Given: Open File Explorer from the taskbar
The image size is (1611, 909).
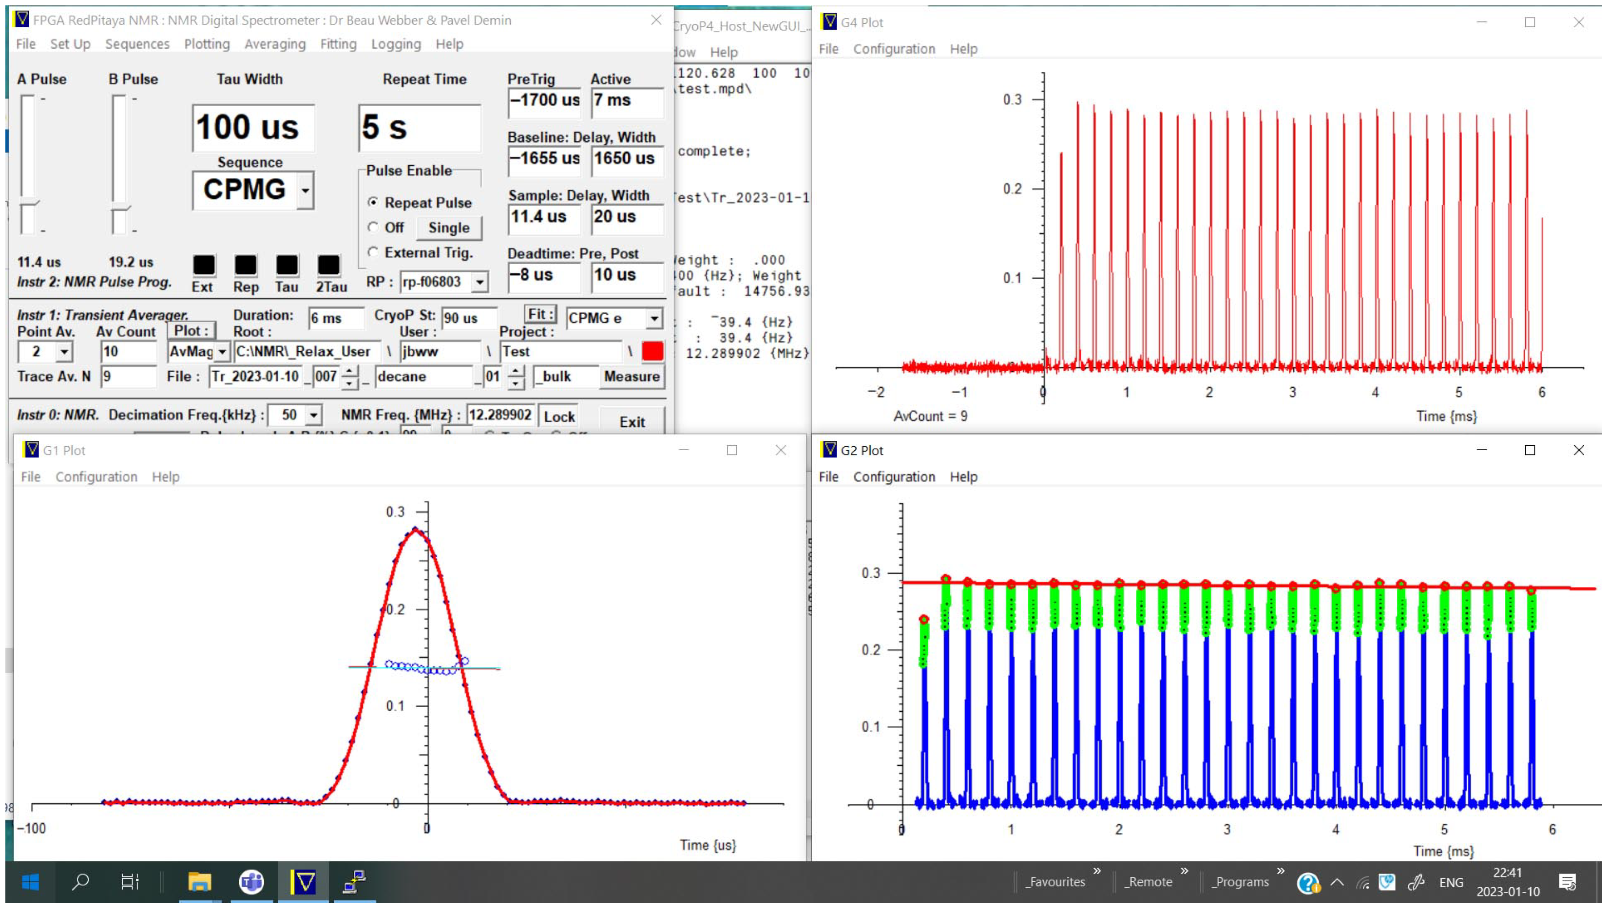Looking at the screenshot, I should (199, 882).
